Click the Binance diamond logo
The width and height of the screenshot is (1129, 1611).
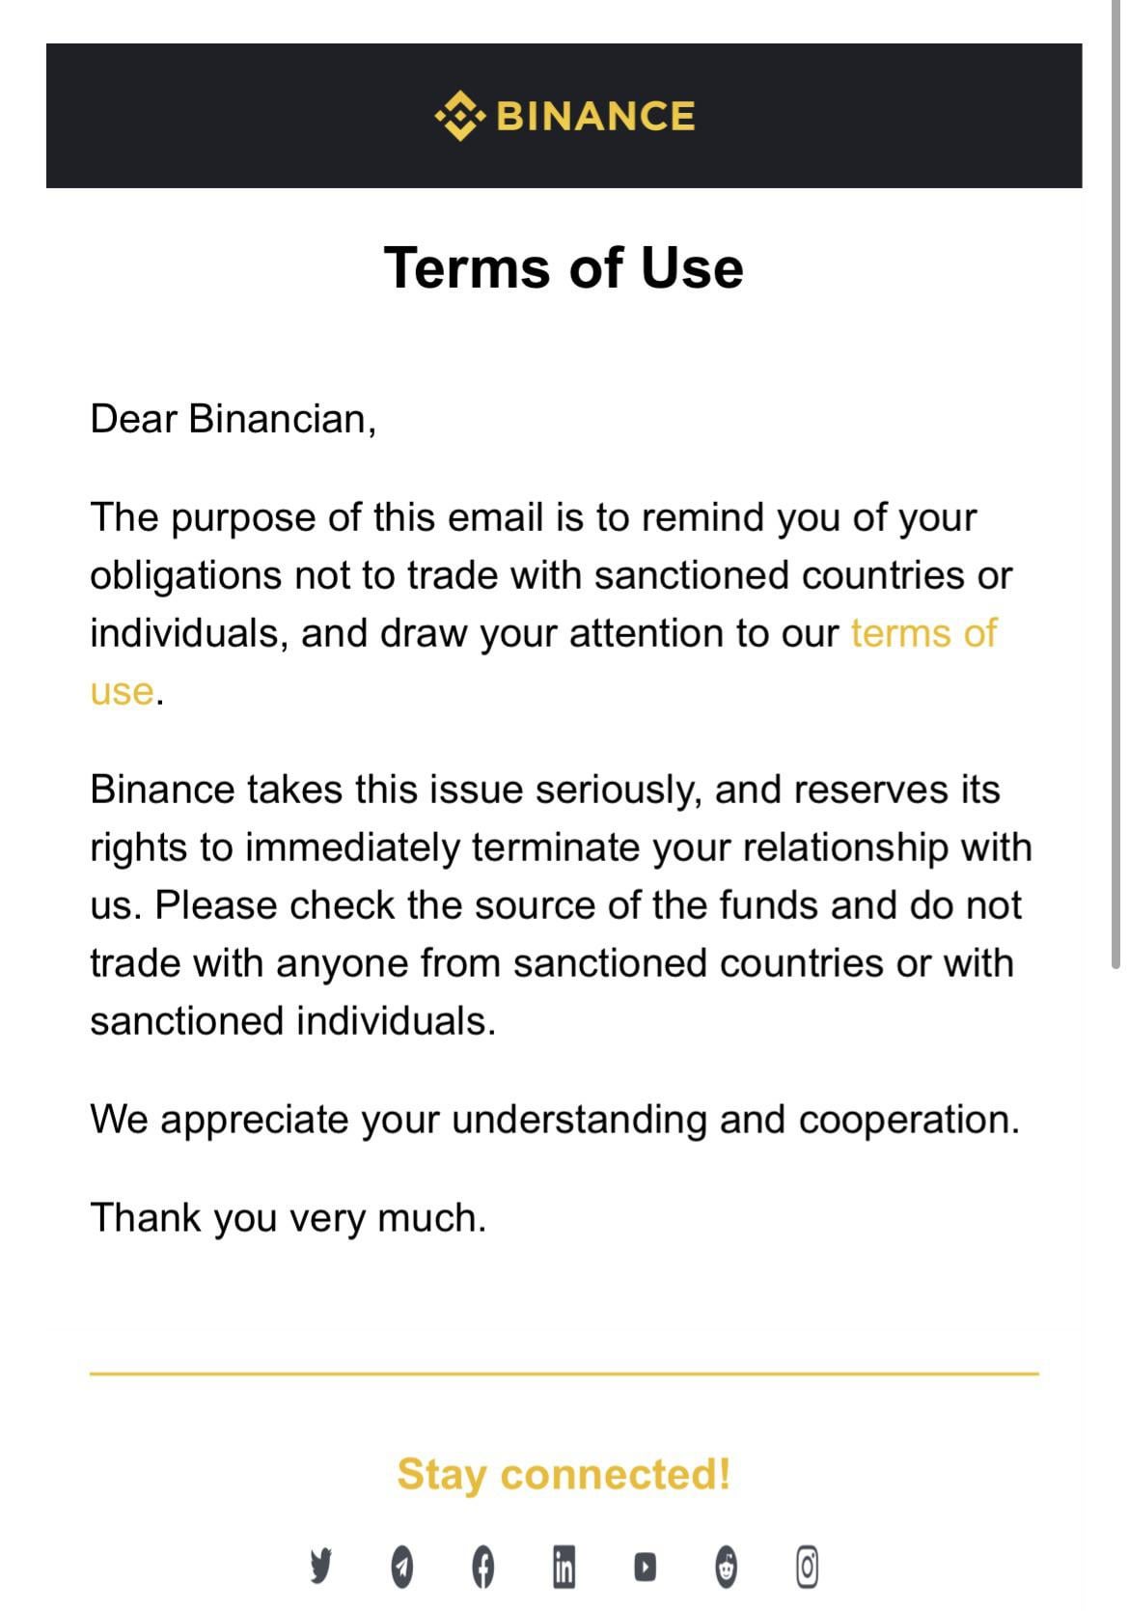coord(459,116)
